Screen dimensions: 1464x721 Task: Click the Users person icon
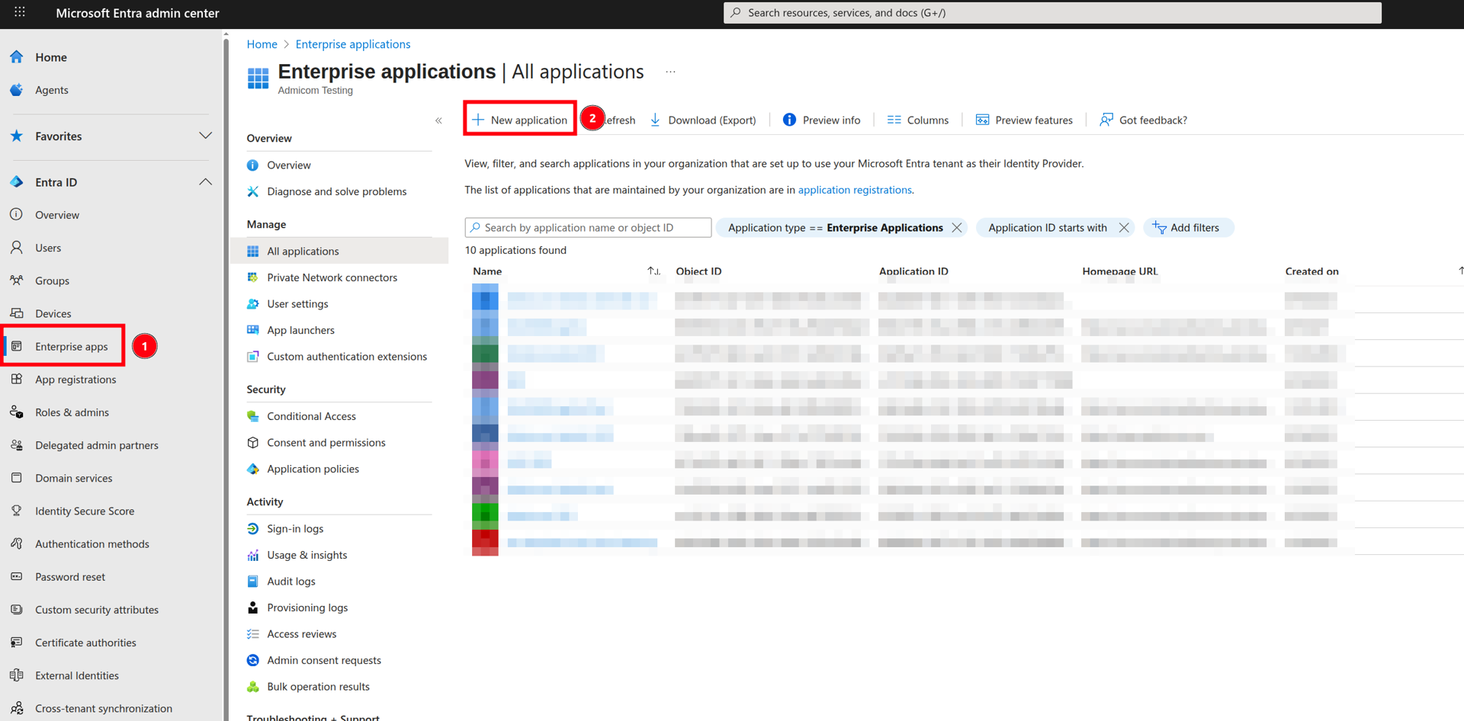tap(17, 248)
